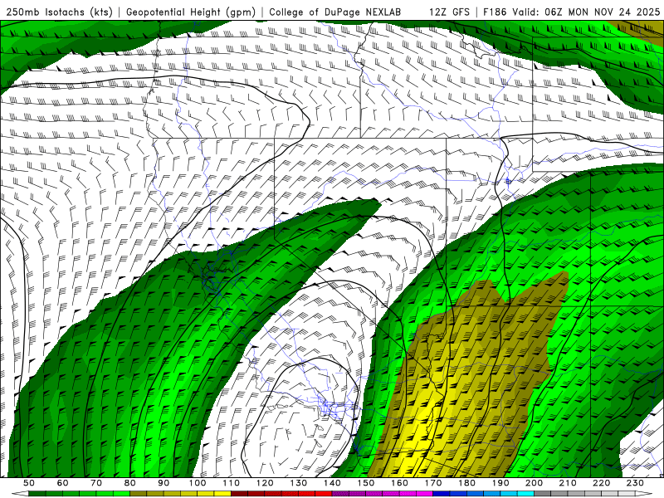
Task: Click the 160 label on the colorbar
Action: point(399,483)
